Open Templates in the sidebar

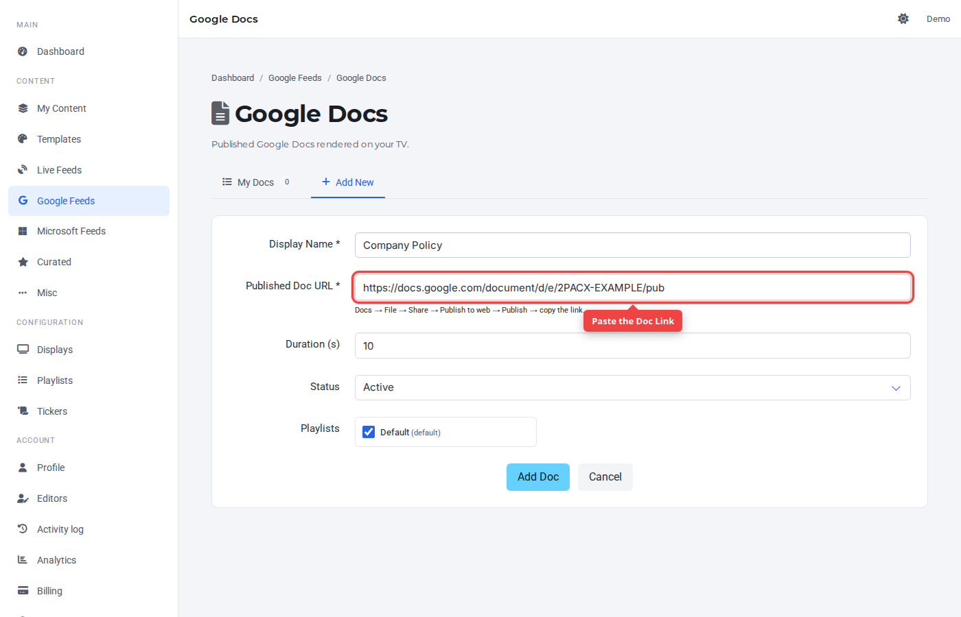(89, 139)
